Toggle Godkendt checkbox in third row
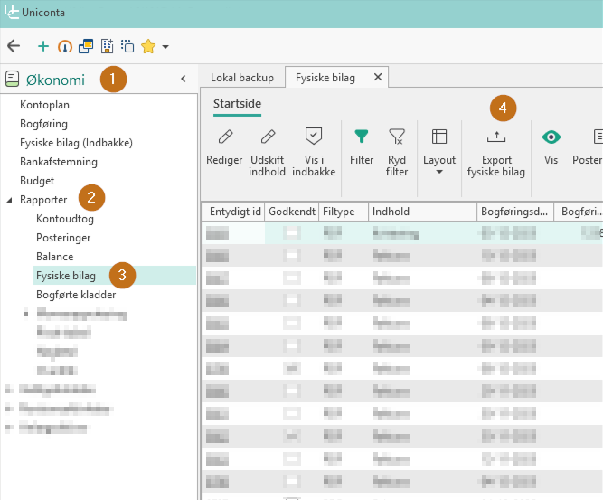The width and height of the screenshot is (603, 500). coord(292,278)
